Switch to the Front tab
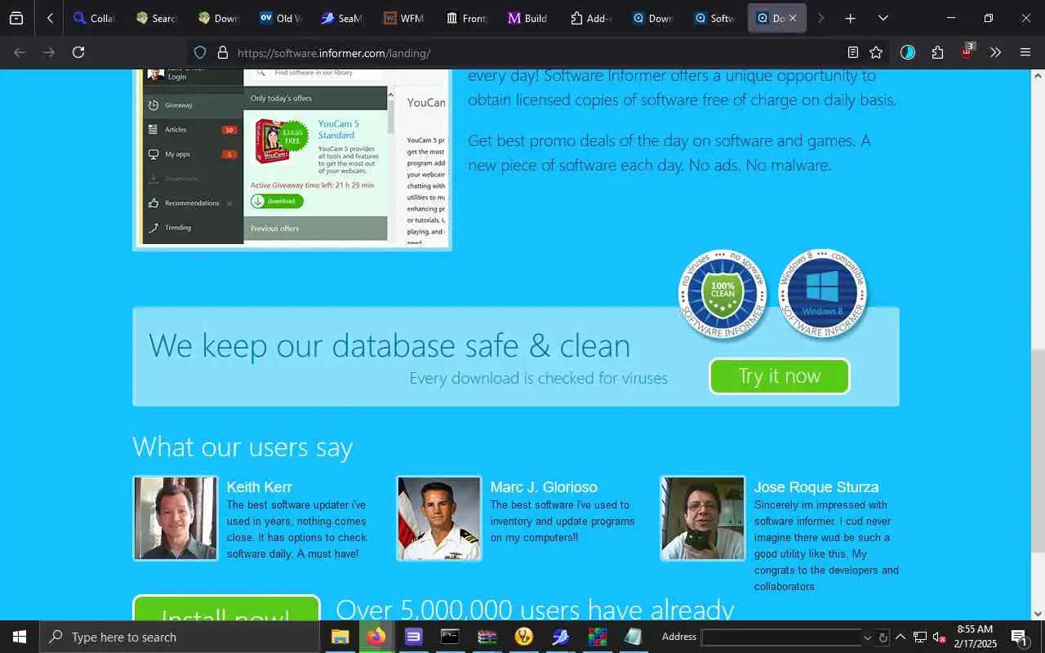The height and width of the screenshot is (653, 1045). 466,18
